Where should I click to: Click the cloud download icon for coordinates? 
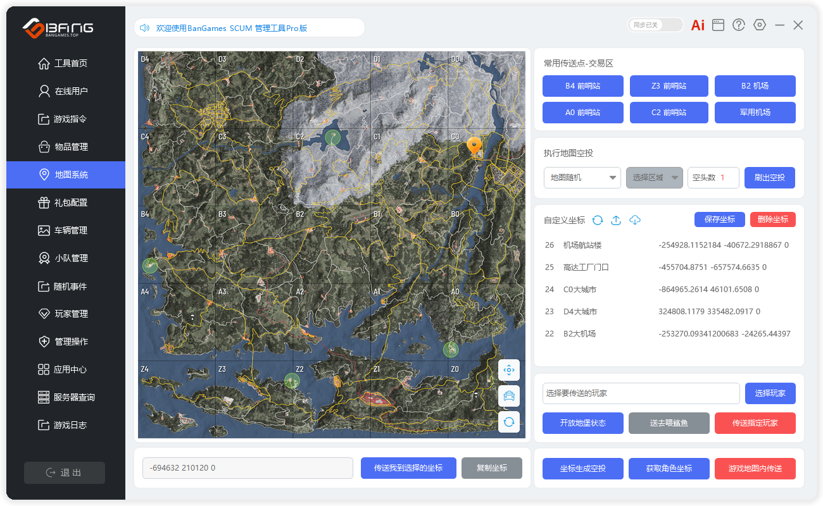point(635,220)
